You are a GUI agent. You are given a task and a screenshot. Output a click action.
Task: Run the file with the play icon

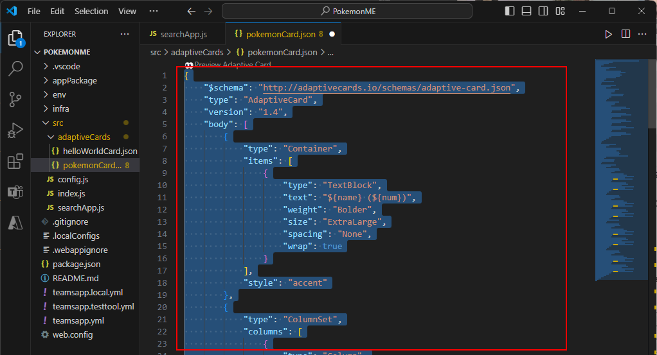(x=608, y=34)
